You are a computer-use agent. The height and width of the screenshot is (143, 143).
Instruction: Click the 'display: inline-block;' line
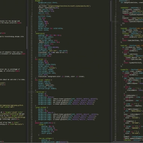[47, 64]
